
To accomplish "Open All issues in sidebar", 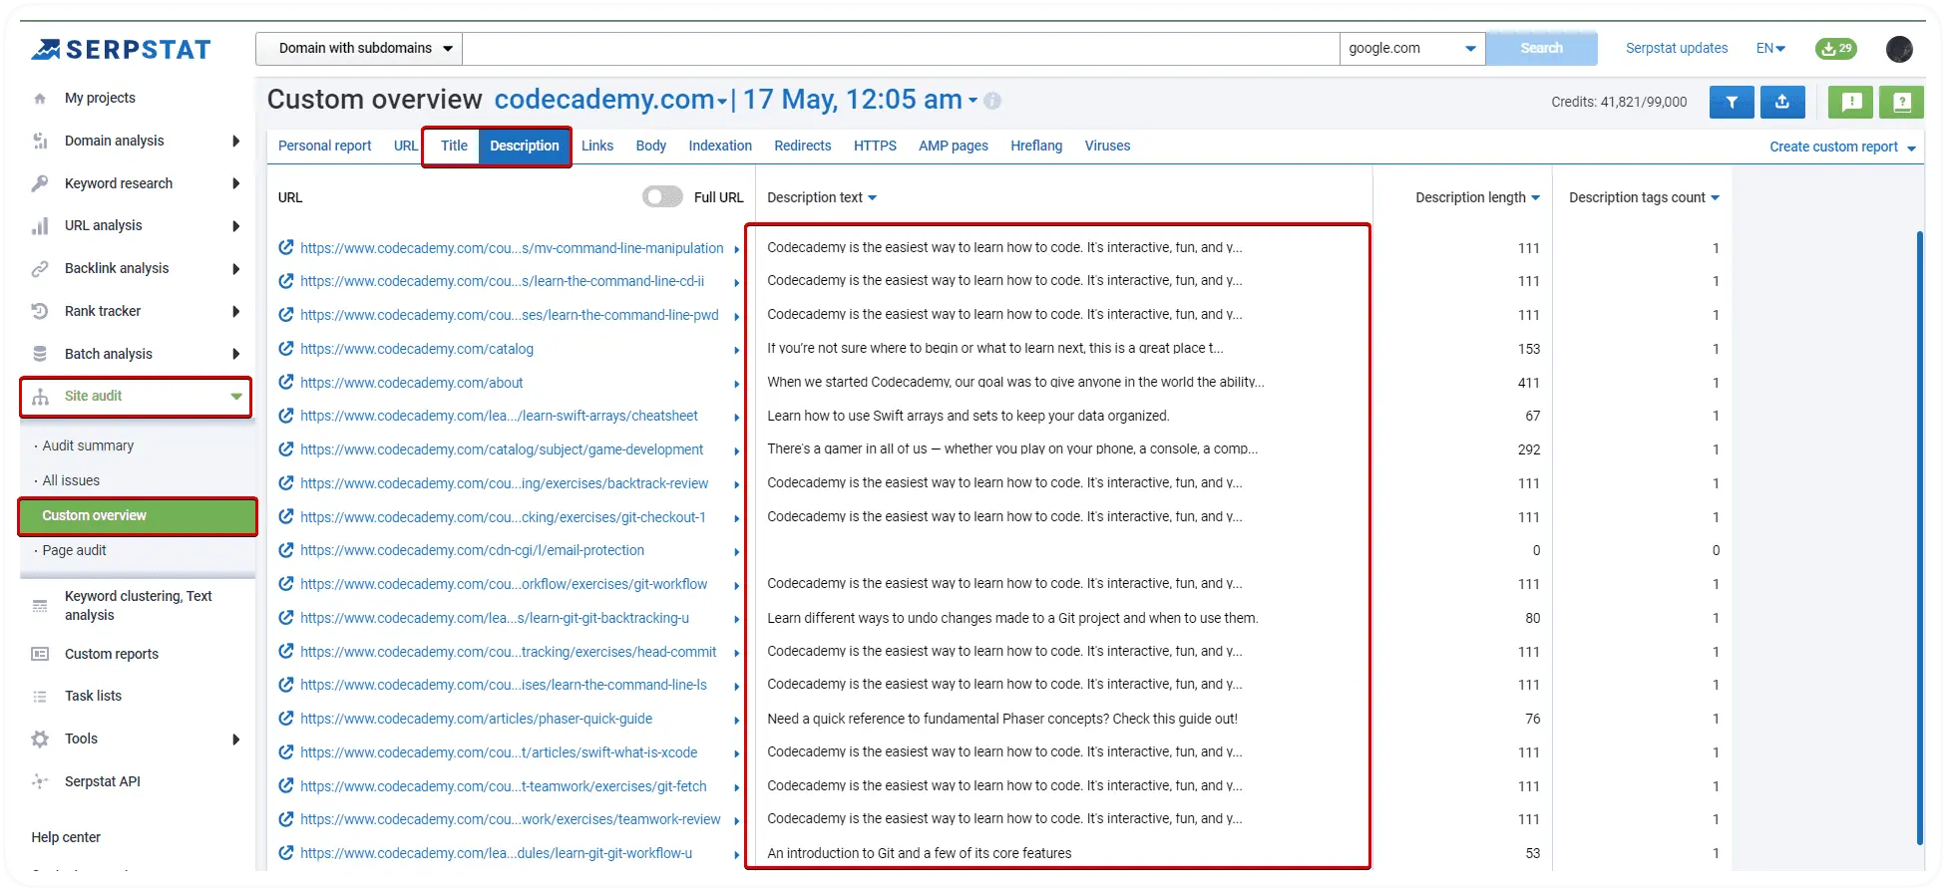I will point(71,480).
